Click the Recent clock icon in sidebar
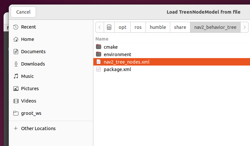 tap(16, 27)
